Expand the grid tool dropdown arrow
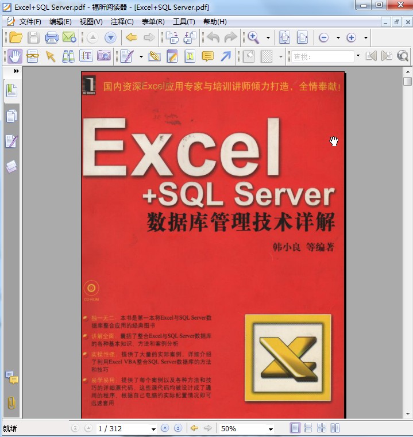 tap(281, 56)
